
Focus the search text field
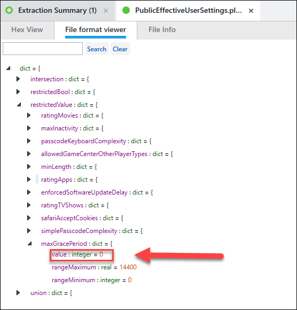(x=43, y=49)
